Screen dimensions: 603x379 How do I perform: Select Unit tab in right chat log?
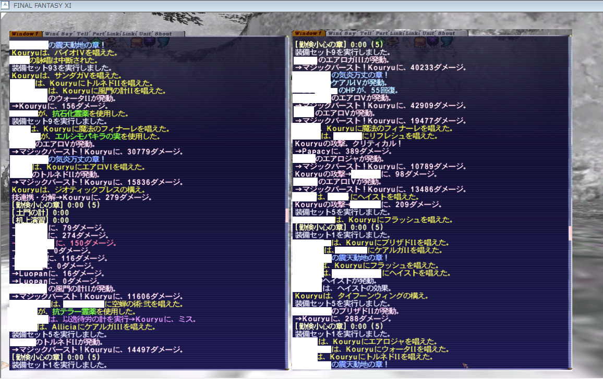click(428, 33)
